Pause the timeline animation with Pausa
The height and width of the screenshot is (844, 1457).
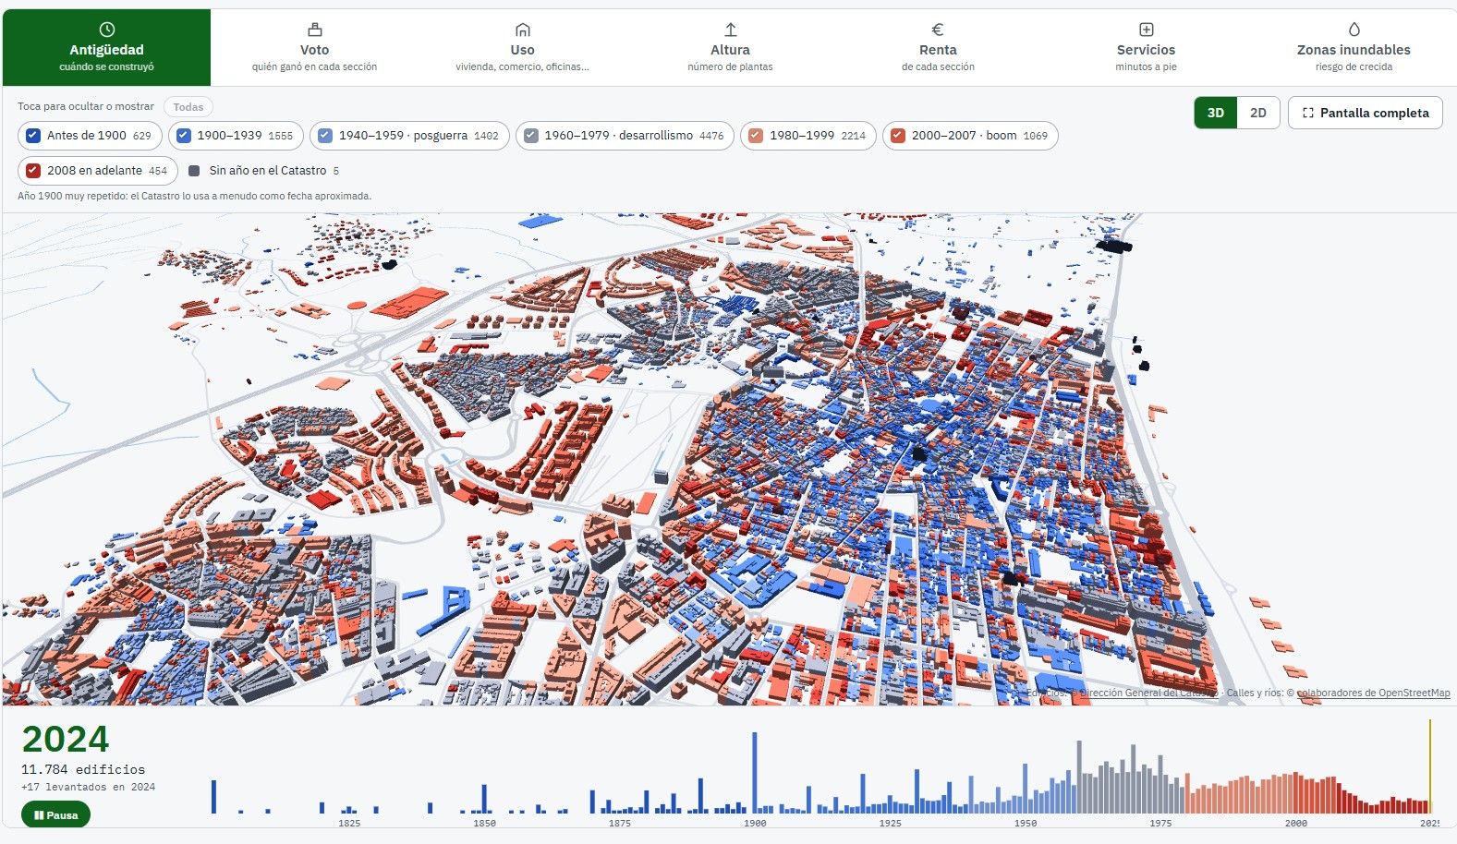click(55, 815)
